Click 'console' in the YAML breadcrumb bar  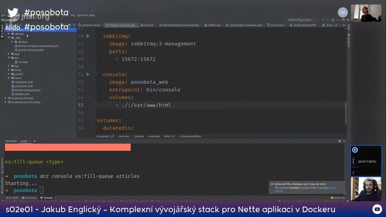coord(139,136)
